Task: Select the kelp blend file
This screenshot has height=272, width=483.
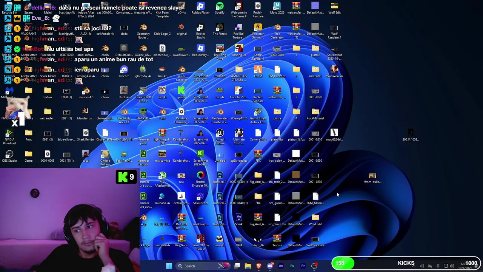Action: coord(143,220)
